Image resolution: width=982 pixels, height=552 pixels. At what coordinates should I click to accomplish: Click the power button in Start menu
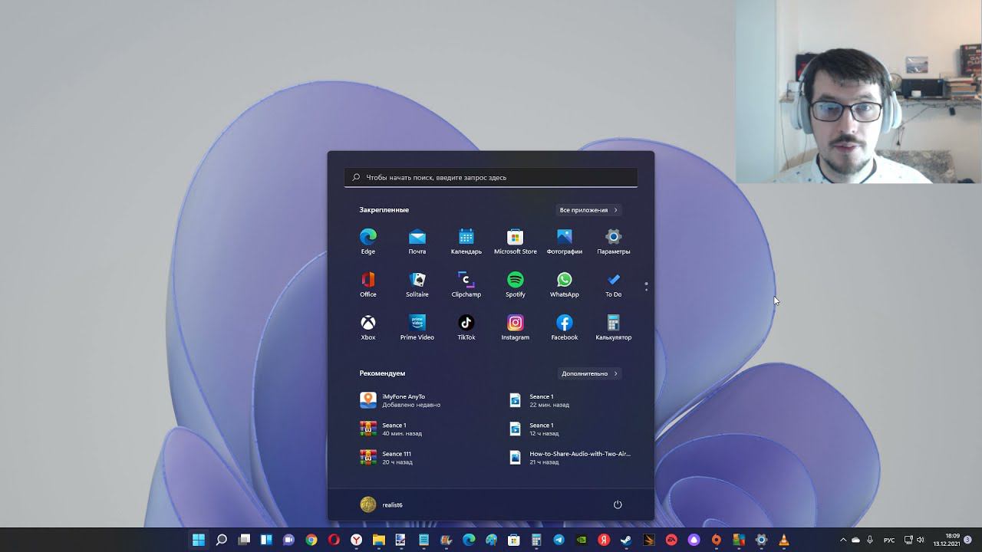click(618, 504)
